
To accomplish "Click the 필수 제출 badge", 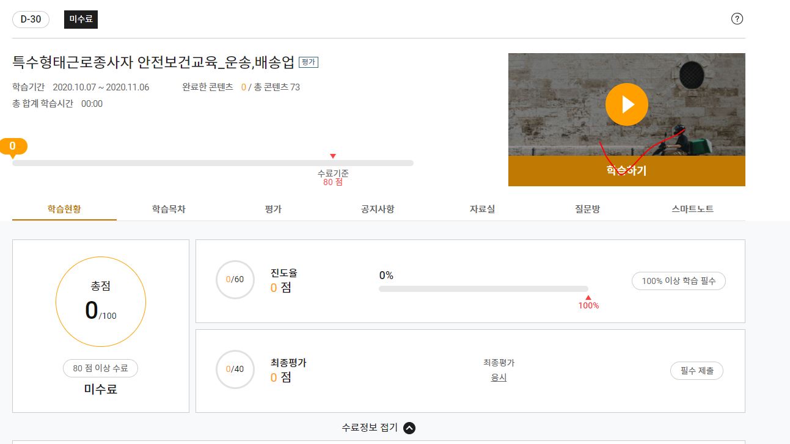I will (697, 371).
